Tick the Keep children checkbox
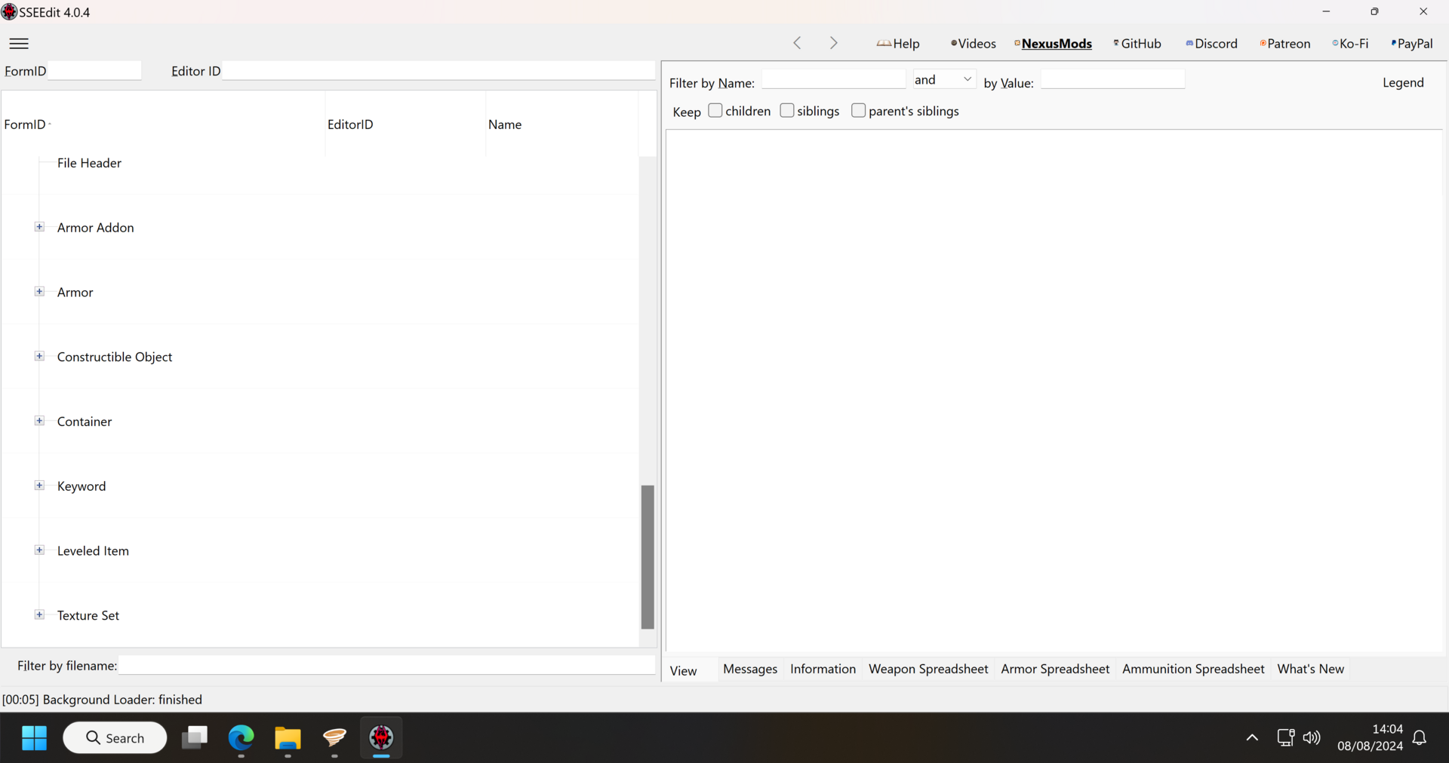 [x=715, y=110]
